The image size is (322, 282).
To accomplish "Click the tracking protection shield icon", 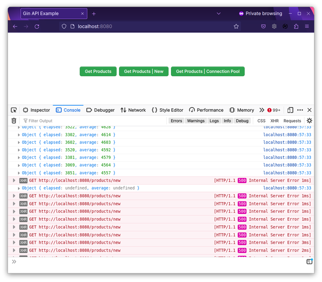I will (64, 27).
